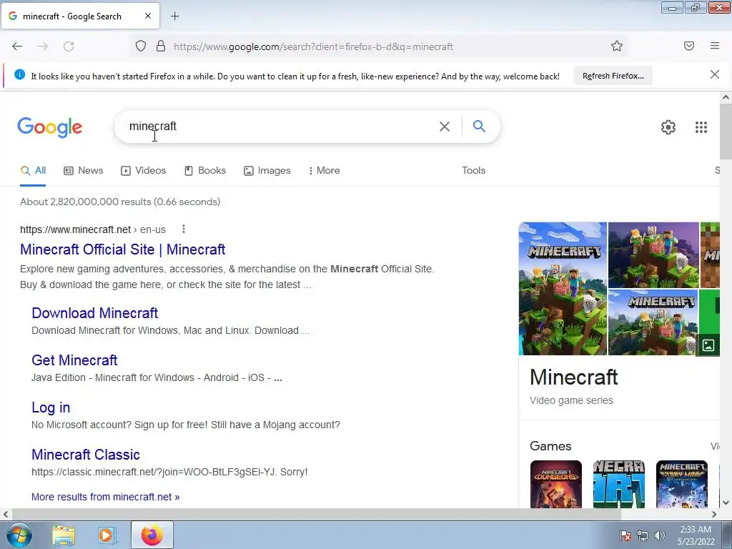Click the vertical scrollbar up arrow
Screen dimensions: 732x549
[726, 97]
